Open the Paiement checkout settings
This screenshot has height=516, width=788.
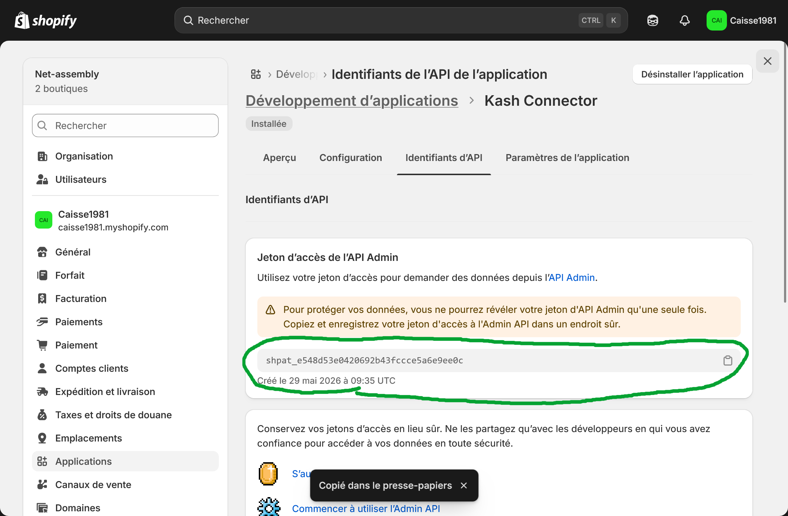pos(125,345)
